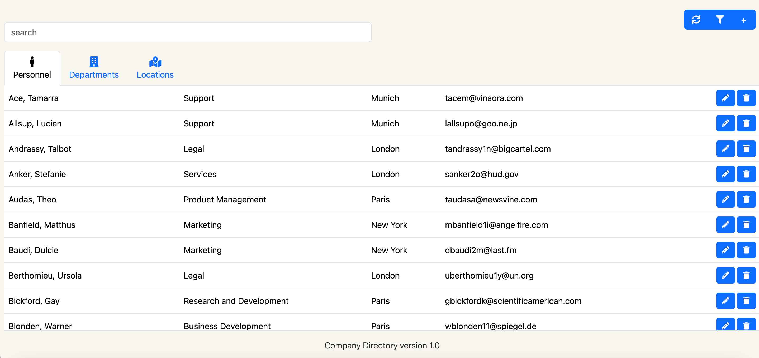Click Allsup, Lucien name cell

(x=35, y=124)
